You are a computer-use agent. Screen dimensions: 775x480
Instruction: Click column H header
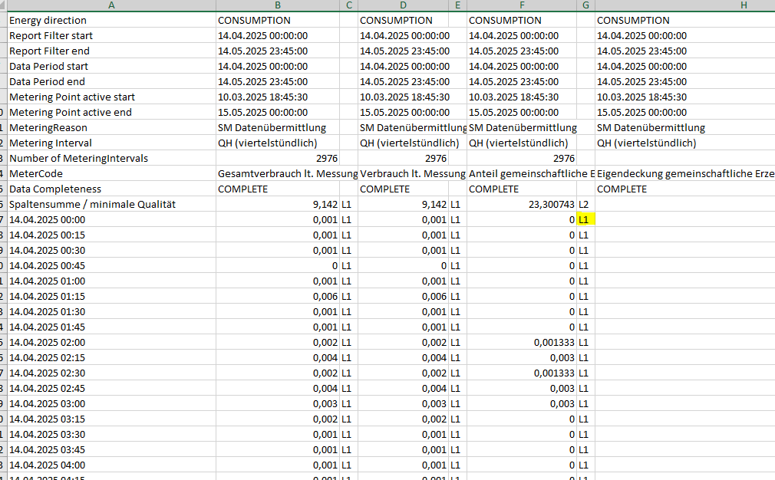point(684,5)
